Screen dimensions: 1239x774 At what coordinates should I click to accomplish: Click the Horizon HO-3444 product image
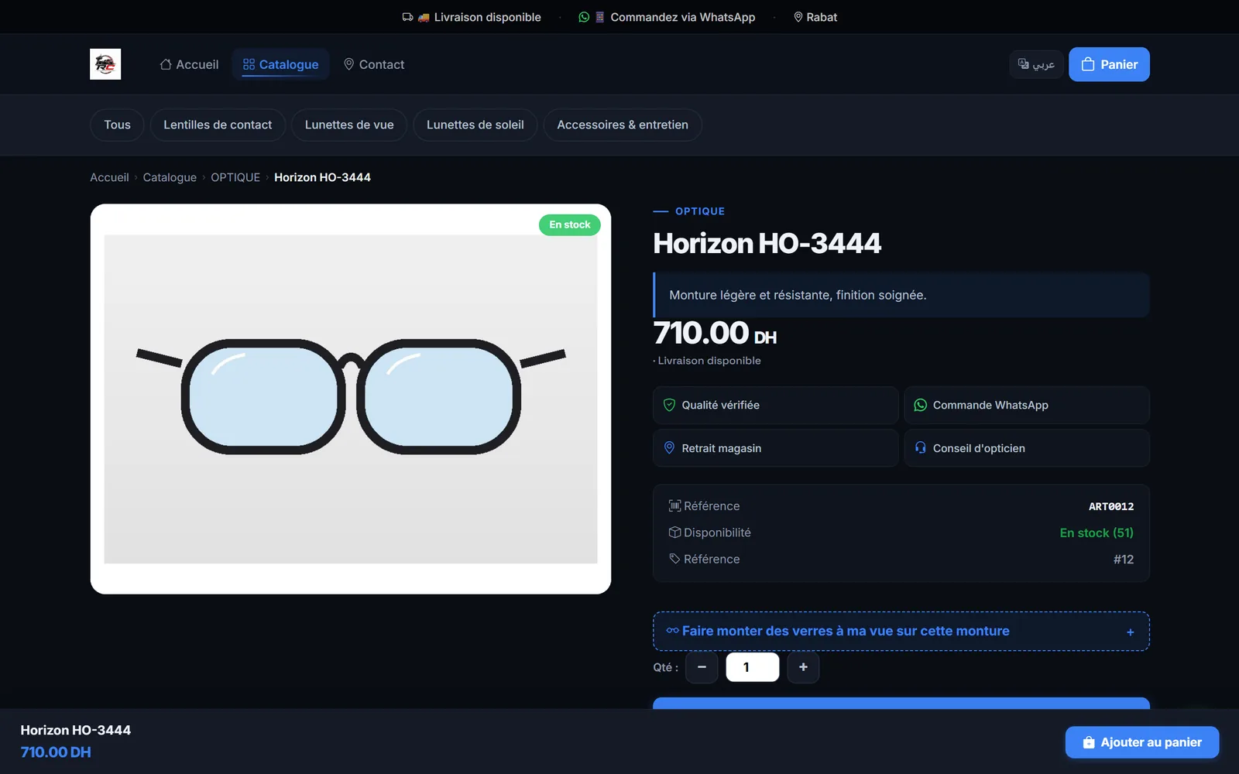(351, 399)
